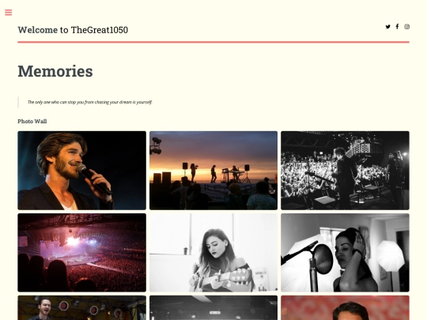Click the Welcome to TheGreat1050 title
Image resolution: width=427 pixels, height=320 pixels.
coord(73,30)
